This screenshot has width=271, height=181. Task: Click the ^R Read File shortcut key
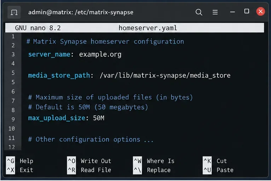(x=71, y=170)
